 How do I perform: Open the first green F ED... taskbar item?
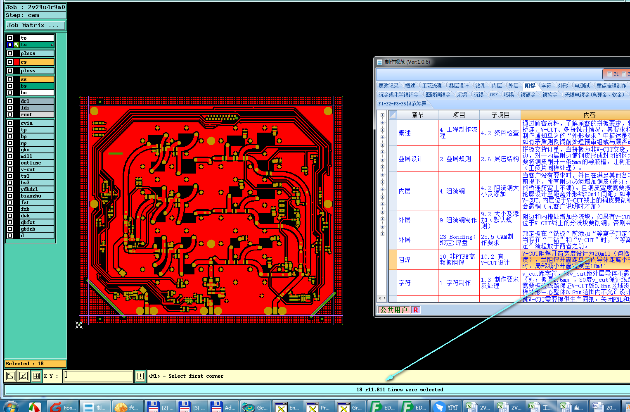(x=382, y=407)
